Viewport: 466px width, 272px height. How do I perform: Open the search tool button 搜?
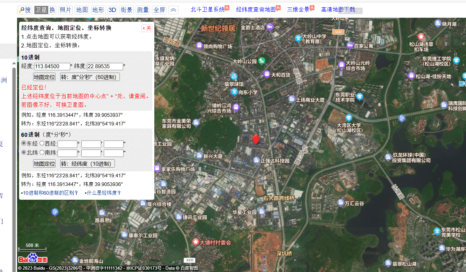[25, 10]
